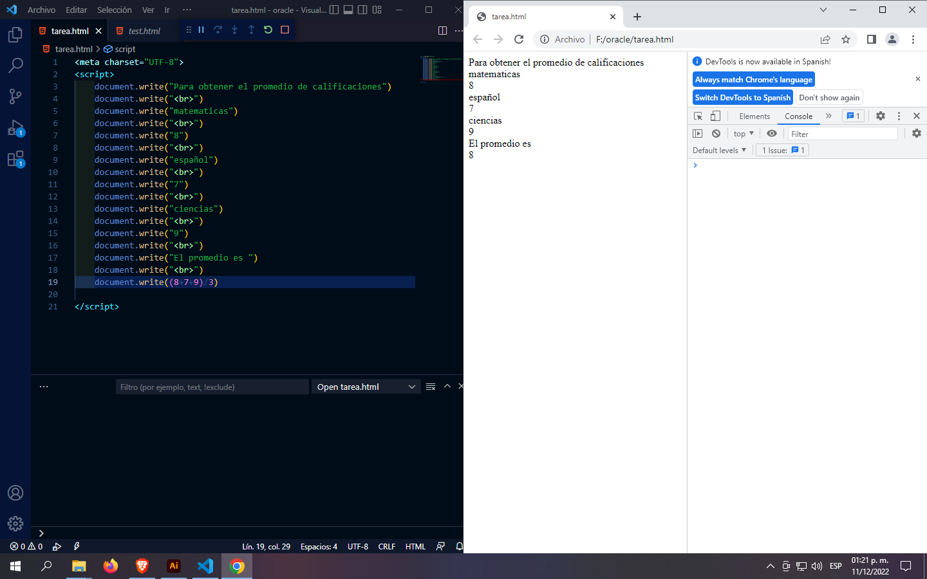Open the Ir menu

[167, 10]
